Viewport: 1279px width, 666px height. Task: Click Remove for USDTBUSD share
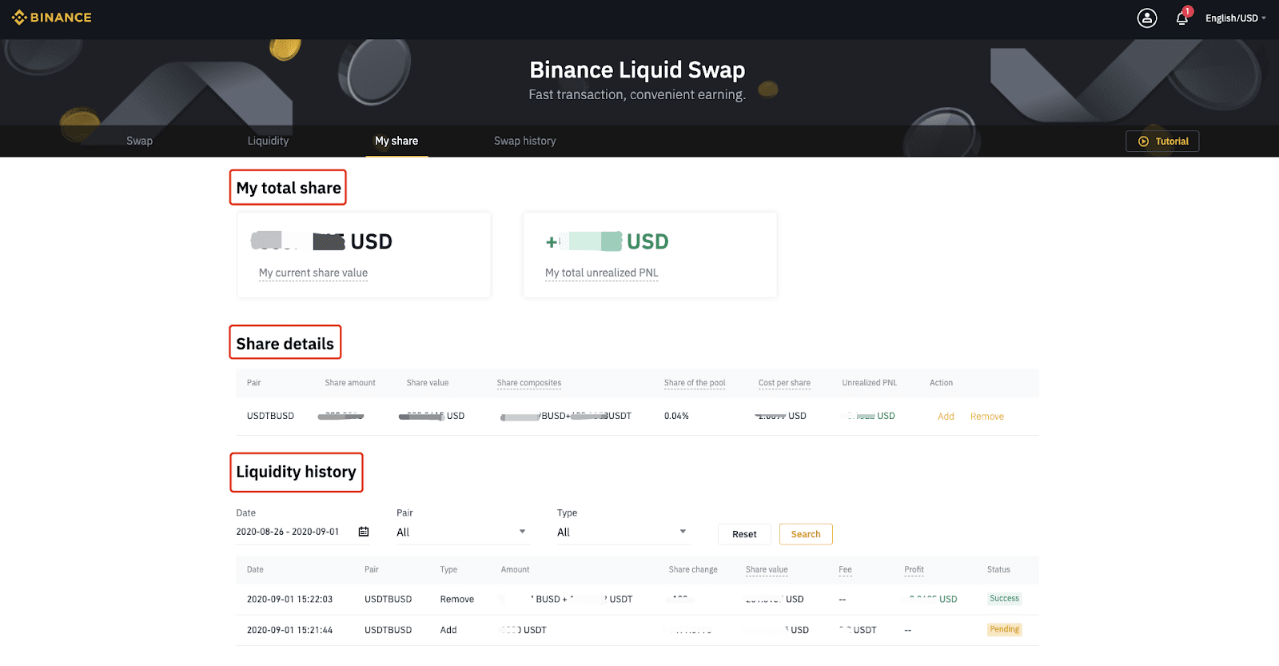[x=987, y=417]
